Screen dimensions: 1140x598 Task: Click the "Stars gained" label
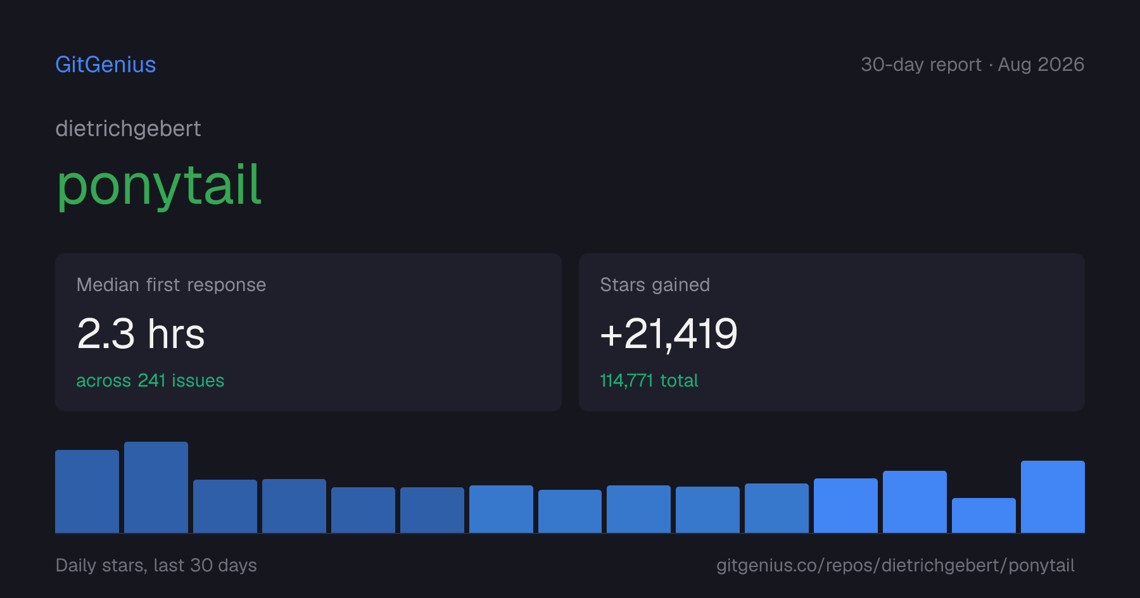click(x=655, y=285)
